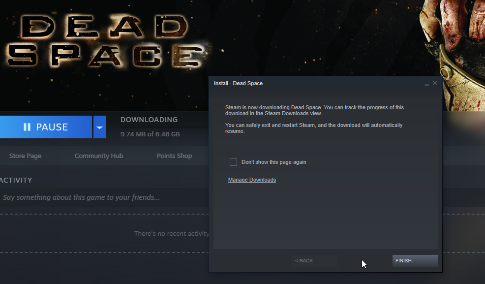Viewport: 485px width, 284px height.
Task: Click the "safely exit and restart Steam" message
Action: 314,128
